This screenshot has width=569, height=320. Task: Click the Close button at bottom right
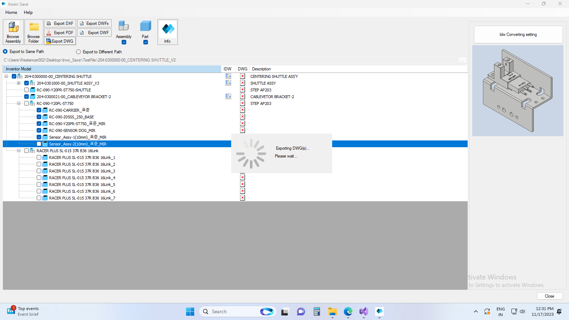pos(549,296)
